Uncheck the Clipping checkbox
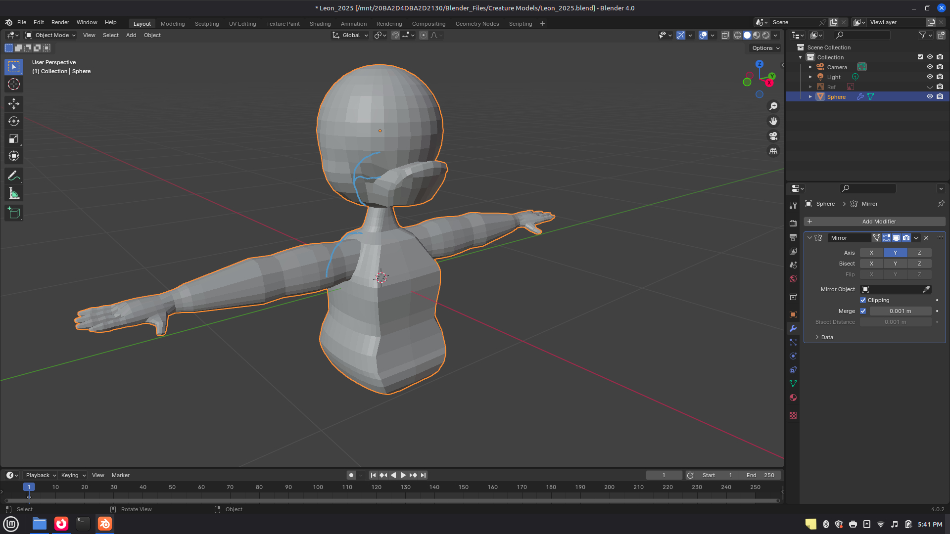The width and height of the screenshot is (950, 534). coord(863,300)
